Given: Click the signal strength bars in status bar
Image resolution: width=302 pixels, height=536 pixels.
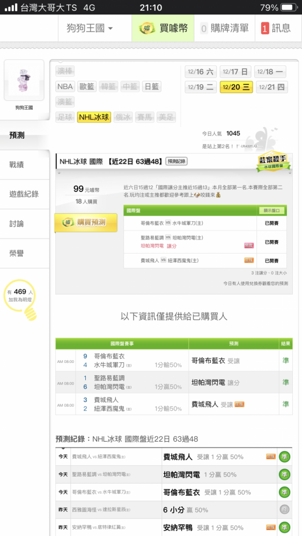Looking at the screenshot, I should click(11, 7).
